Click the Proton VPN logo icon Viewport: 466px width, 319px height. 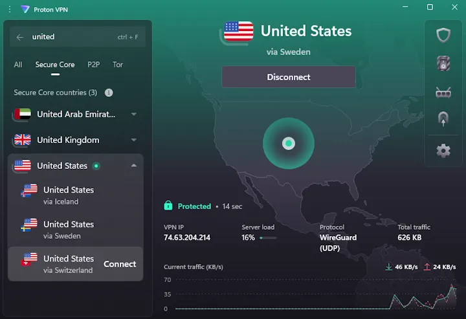(x=25, y=9)
